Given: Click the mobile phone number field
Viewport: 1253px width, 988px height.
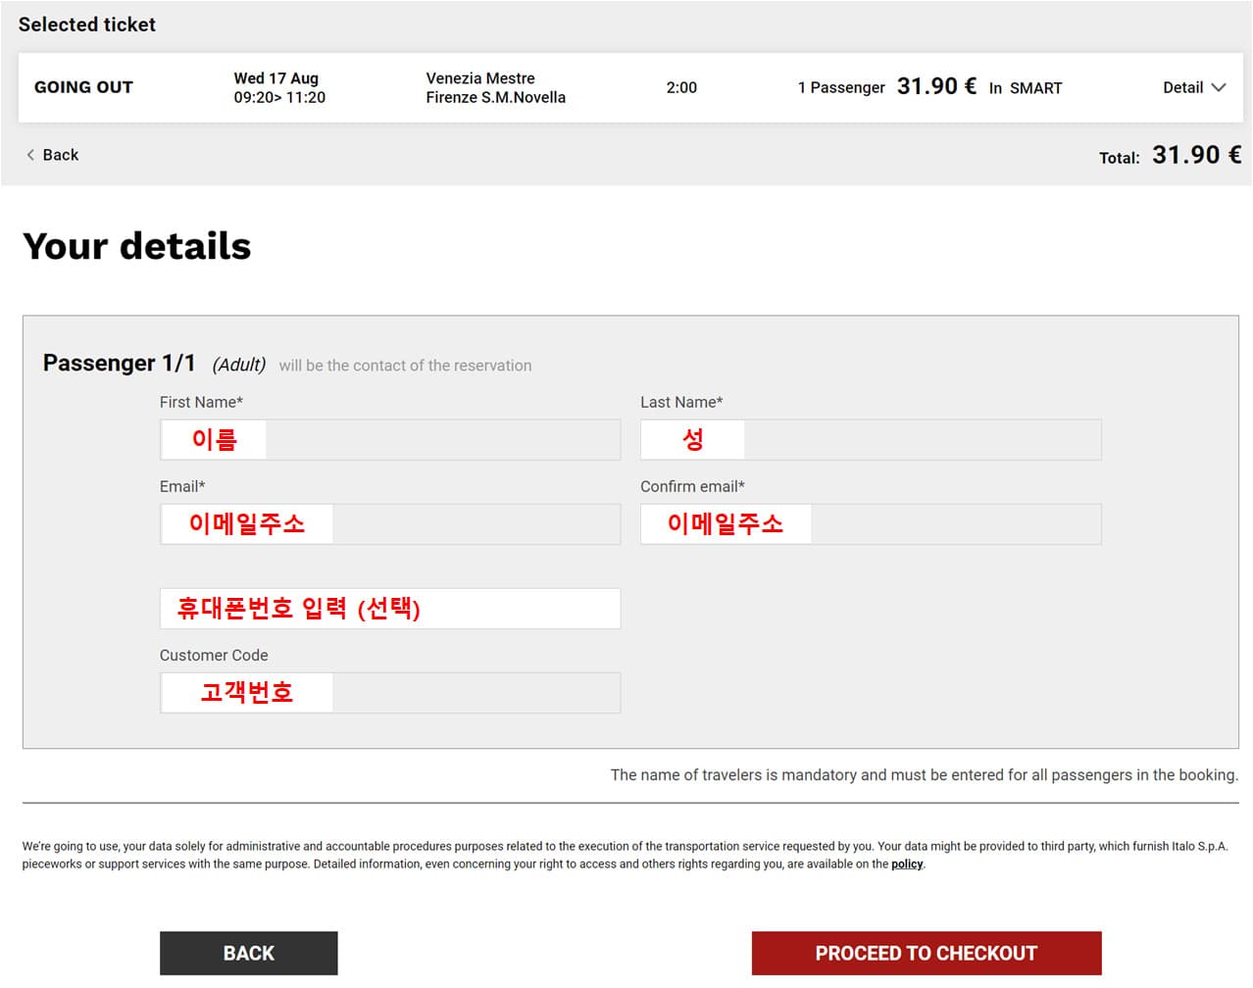Looking at the screenshot, I should (x=390, y=609).
